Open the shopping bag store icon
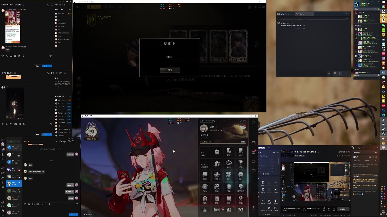Screen dimensions: 387x217 tap(217, 152)
